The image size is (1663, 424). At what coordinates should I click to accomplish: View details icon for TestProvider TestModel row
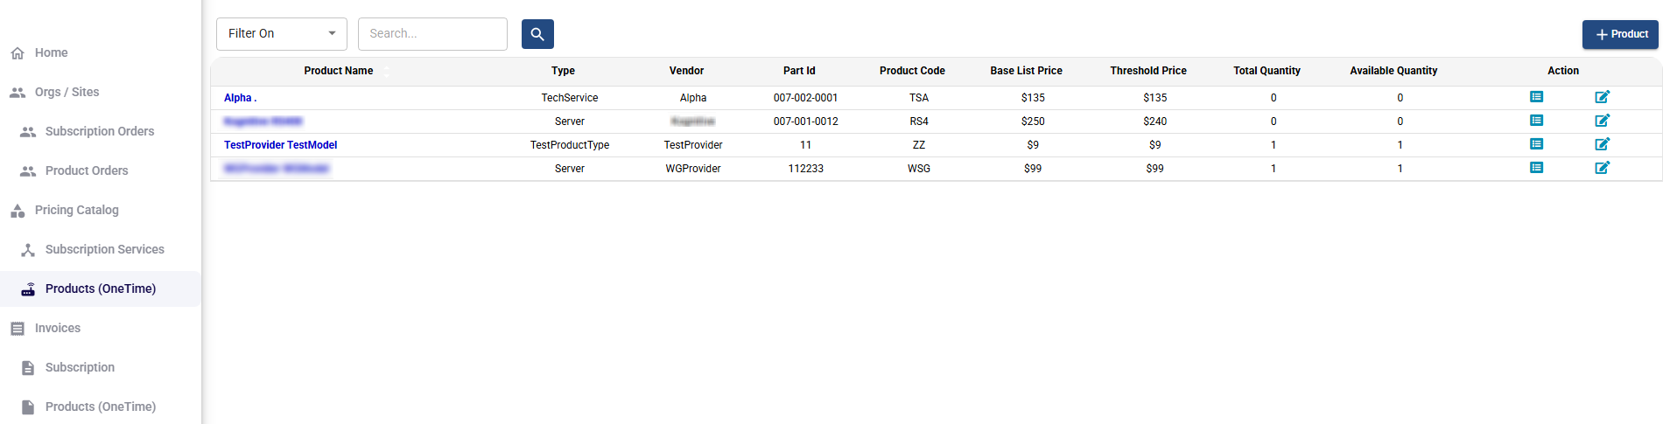pyautogui.click(x=1536, y=144)
